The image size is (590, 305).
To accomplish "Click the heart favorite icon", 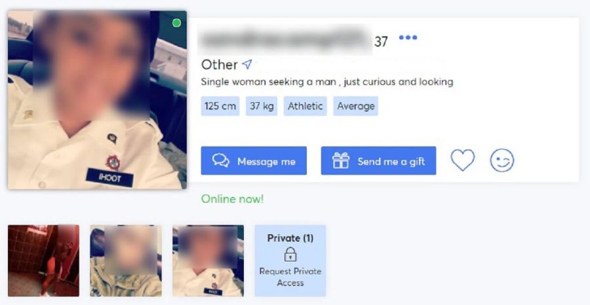I will 462,160.
